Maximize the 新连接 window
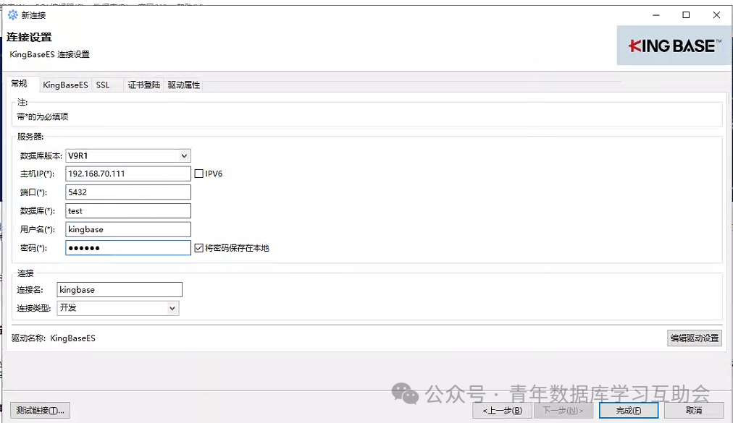 (x=686, y=15)
